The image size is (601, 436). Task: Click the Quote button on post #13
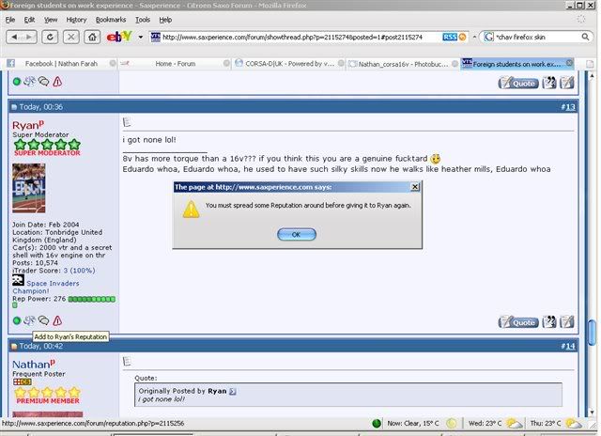coord(518,321)
